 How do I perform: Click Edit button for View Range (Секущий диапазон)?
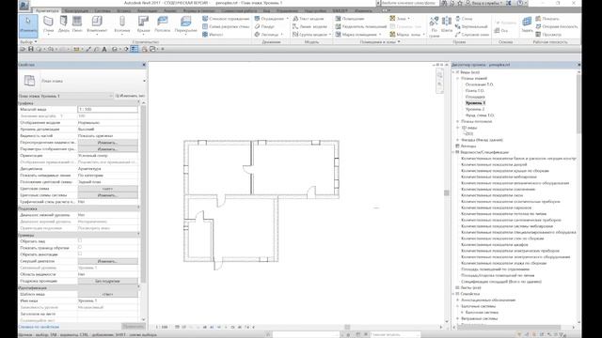[x=107, y=261]
